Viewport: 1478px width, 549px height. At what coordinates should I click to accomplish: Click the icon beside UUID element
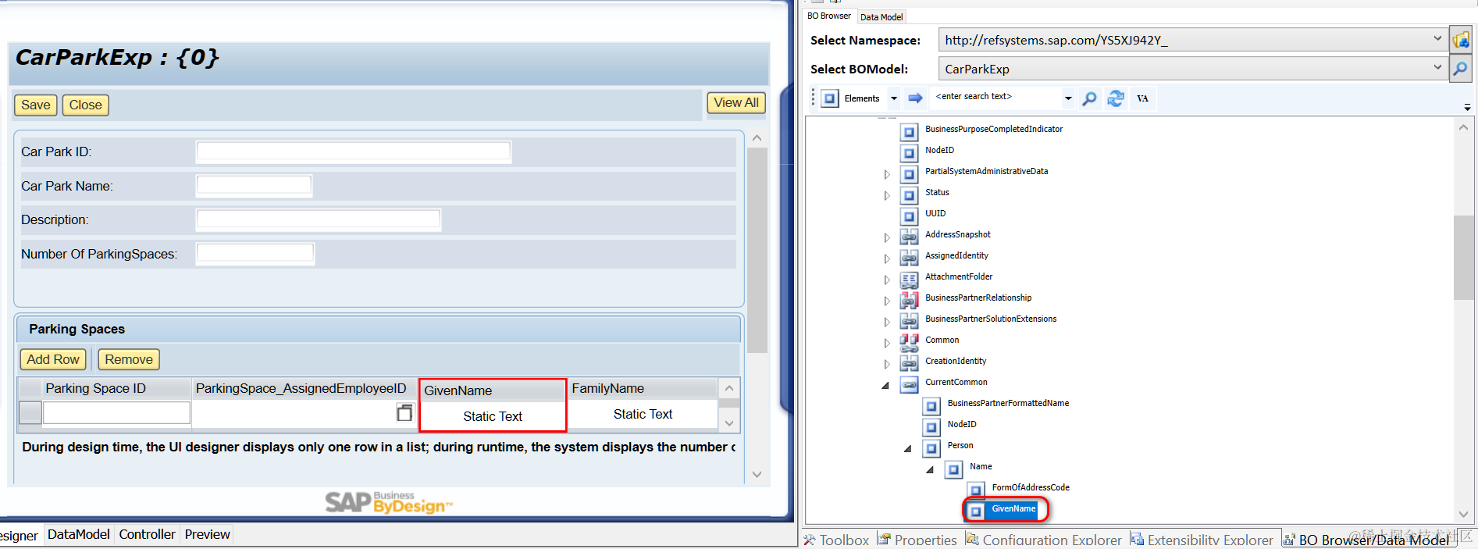909,216
